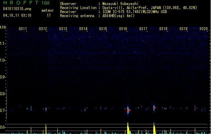
Task: Click the 0319 time marker
Action: click(183, 29)
